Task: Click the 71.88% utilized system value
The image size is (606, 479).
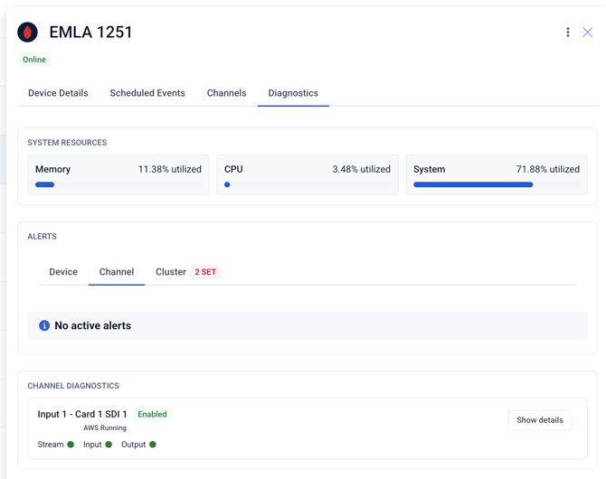Action: click(x=547, y=169)
